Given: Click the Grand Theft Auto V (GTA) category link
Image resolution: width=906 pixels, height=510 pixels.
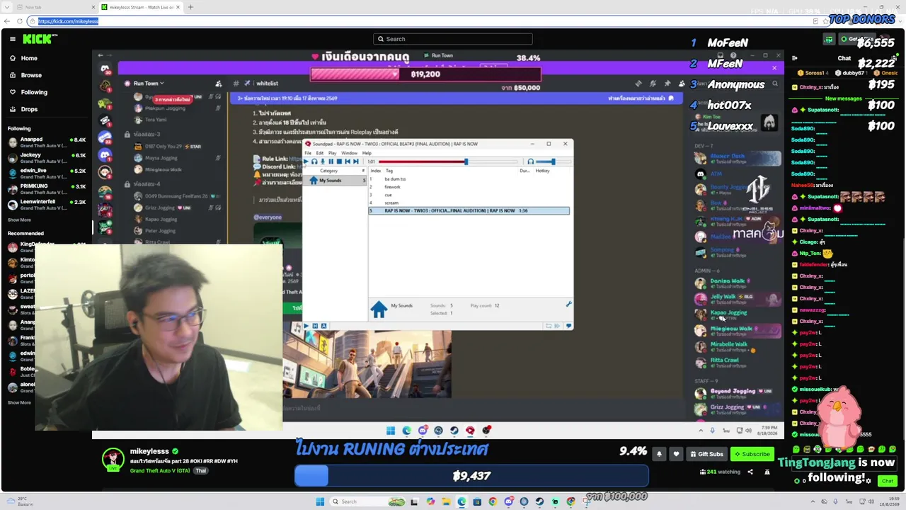Looking at the screenshot, I should (x=160, y=471).
